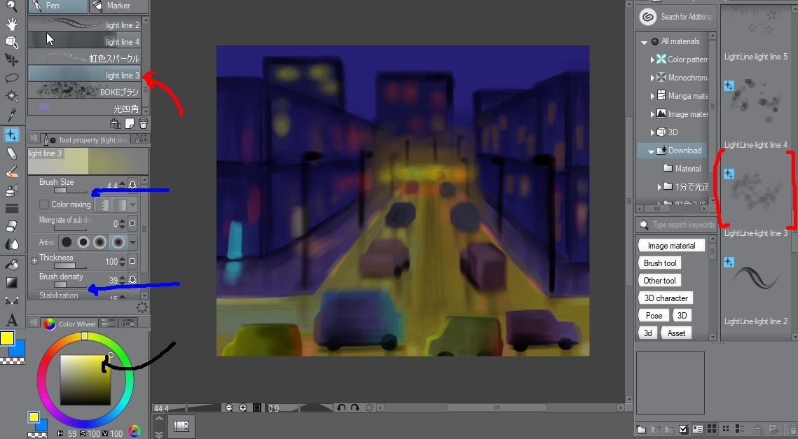The image size is (798, 439).
Task: Switch to the Marker sub tool tab
Action: pos(119,6)
